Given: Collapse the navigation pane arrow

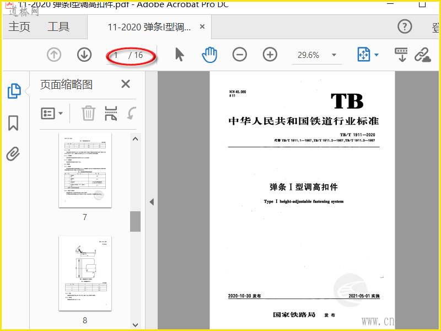Looking at the screenshot, I should pos(152,202).
